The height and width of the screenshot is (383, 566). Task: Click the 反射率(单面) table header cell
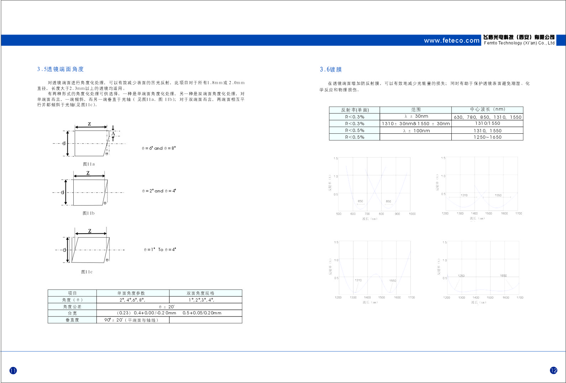tap(355, 110)
